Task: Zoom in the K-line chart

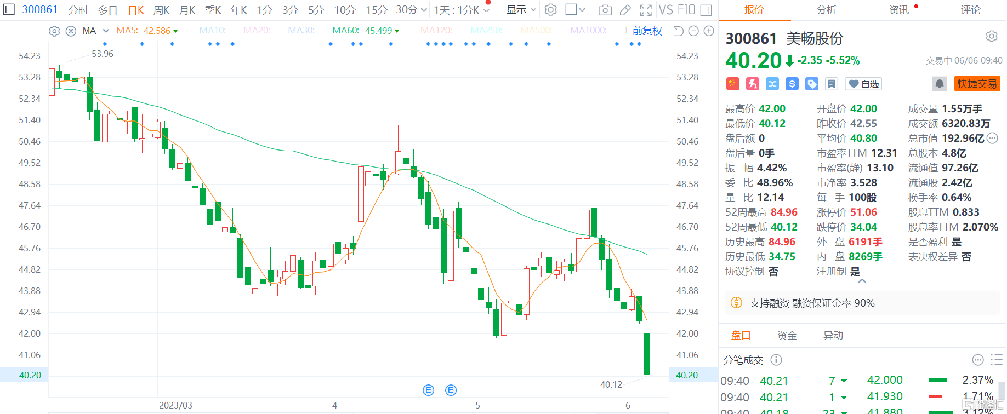Action: pyautogui.click(x=709, y=31)
